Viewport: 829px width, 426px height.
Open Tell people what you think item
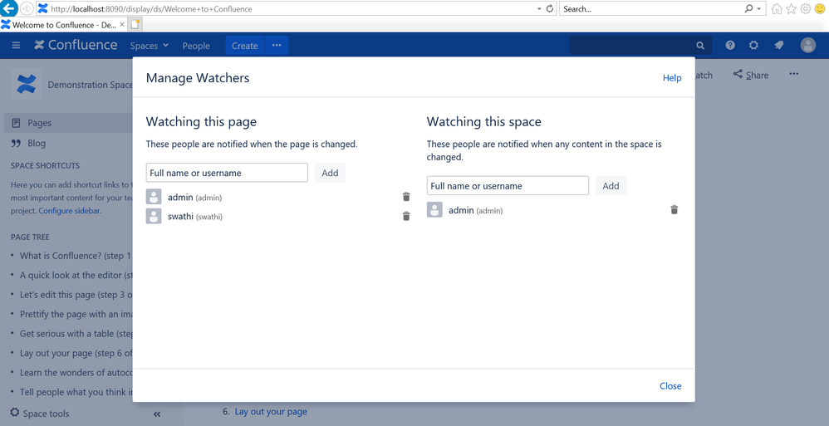click(x=76, y=392)
